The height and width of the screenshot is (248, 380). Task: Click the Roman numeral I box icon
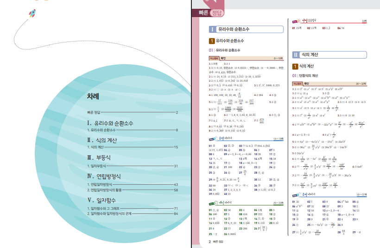tap(212, 29)
